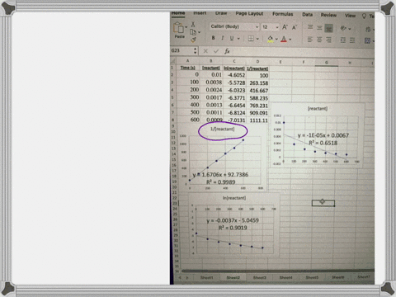The height and width of the screenshot is (297, 396).
Task: Select column A header
Action: (187, 61)
